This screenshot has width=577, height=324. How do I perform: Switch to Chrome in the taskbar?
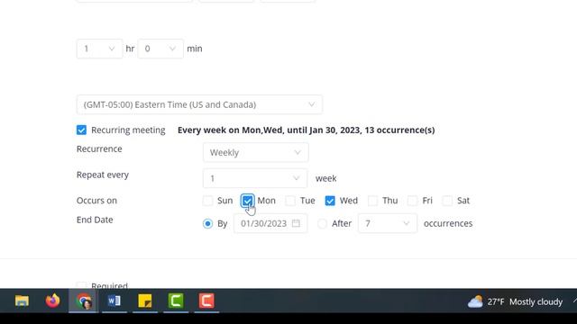pyautogui.click(x=84, y=301)
